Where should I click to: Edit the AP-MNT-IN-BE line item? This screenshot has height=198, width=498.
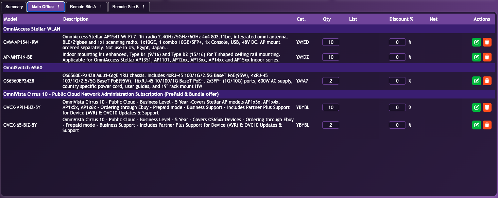tap(477, 57)
